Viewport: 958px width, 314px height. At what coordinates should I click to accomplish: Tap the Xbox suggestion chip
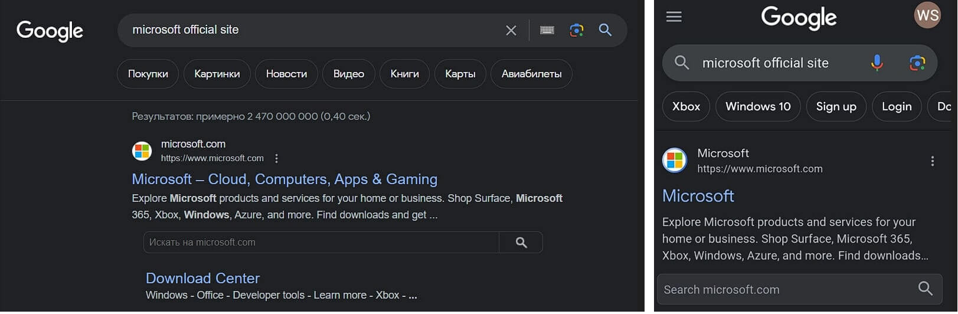click(x=686, y=106)
